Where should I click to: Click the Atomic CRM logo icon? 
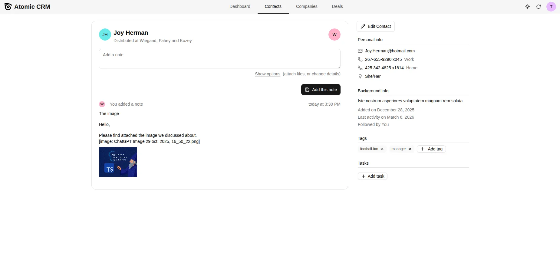(x=8, y=6)
